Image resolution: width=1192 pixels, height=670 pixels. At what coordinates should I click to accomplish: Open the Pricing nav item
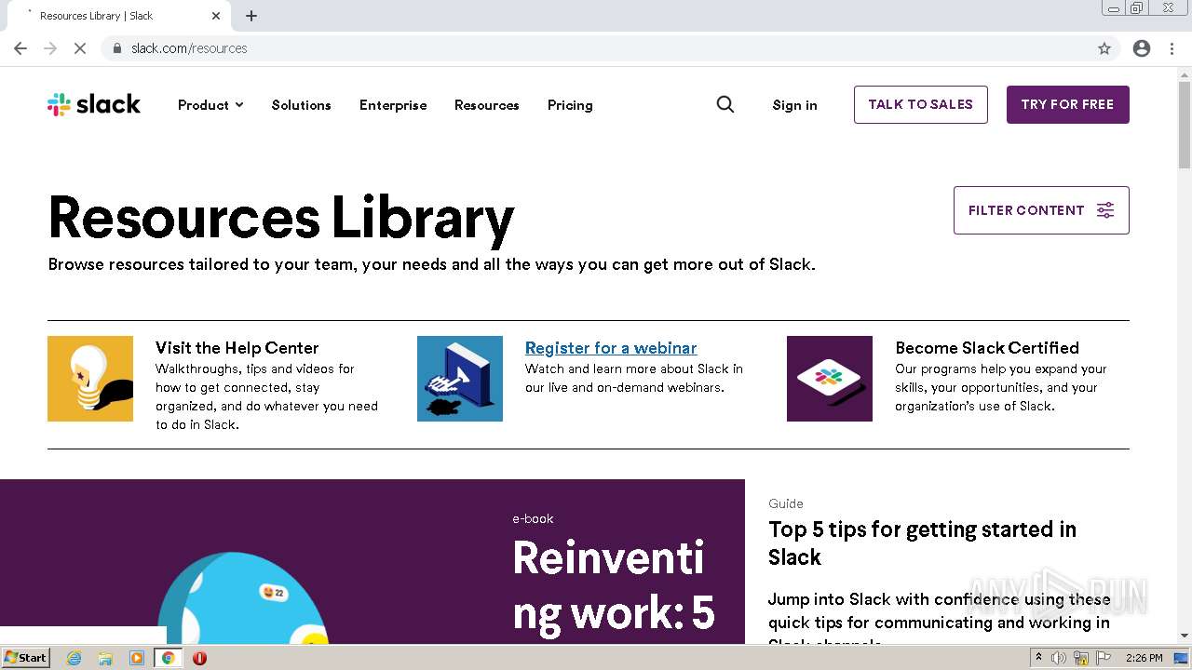570,105
